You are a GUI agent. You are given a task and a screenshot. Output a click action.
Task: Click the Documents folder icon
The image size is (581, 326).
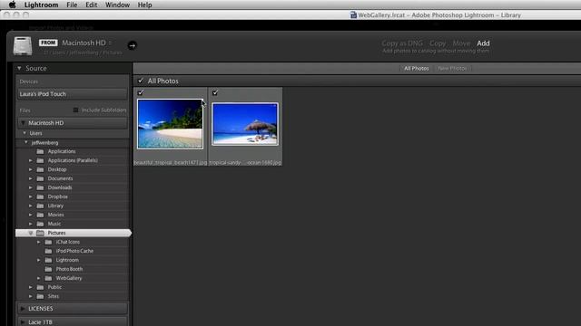pos(40,178)
